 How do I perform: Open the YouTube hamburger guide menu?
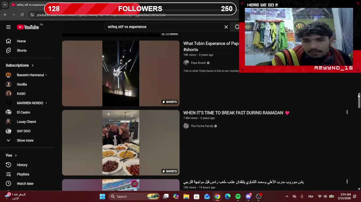(8, 27)
